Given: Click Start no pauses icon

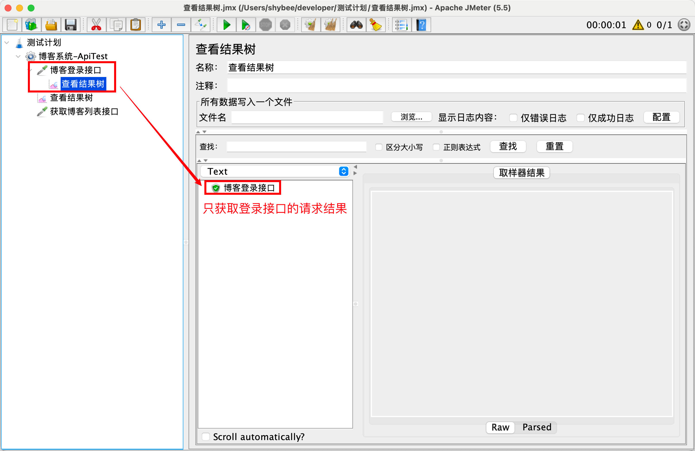Looking at the screenshot, I should coord(246,25).
